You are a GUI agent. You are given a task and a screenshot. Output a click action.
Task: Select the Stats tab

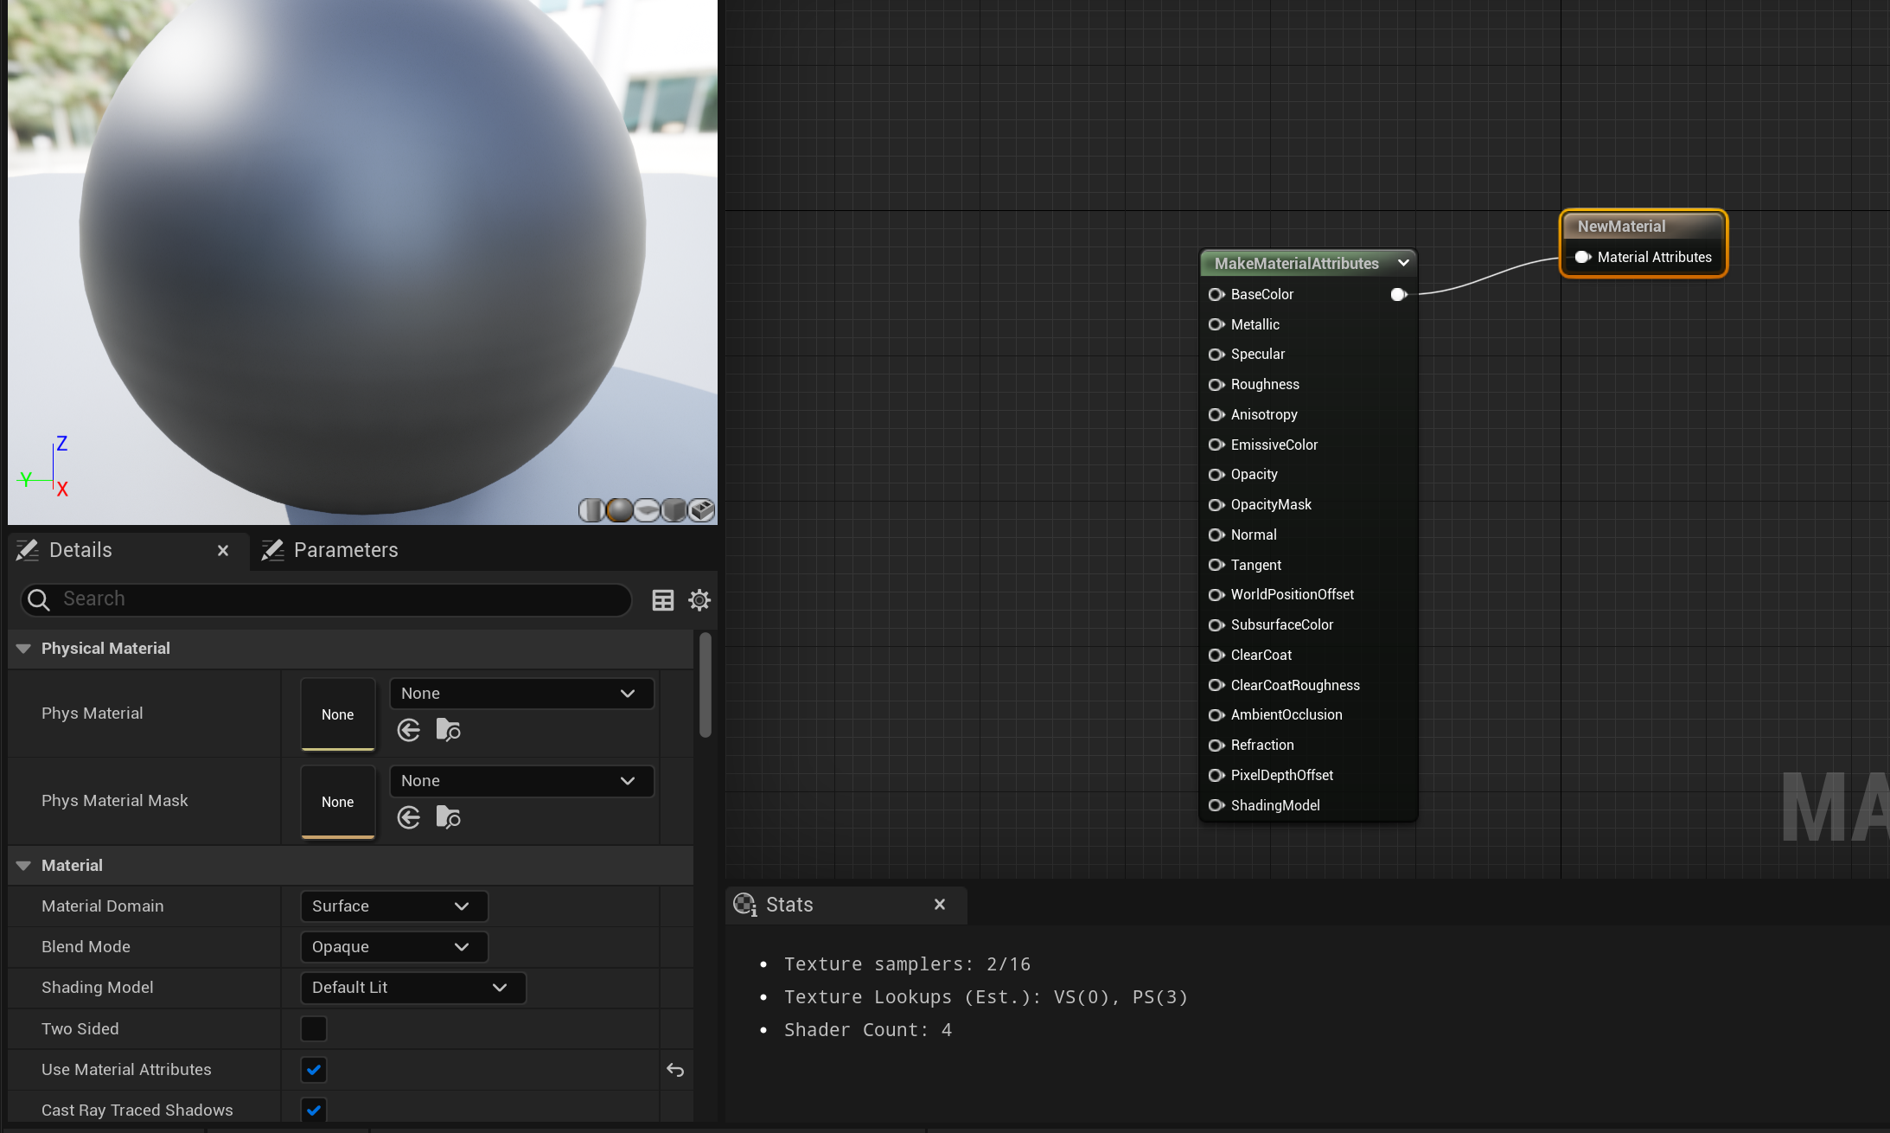(789, 905)
